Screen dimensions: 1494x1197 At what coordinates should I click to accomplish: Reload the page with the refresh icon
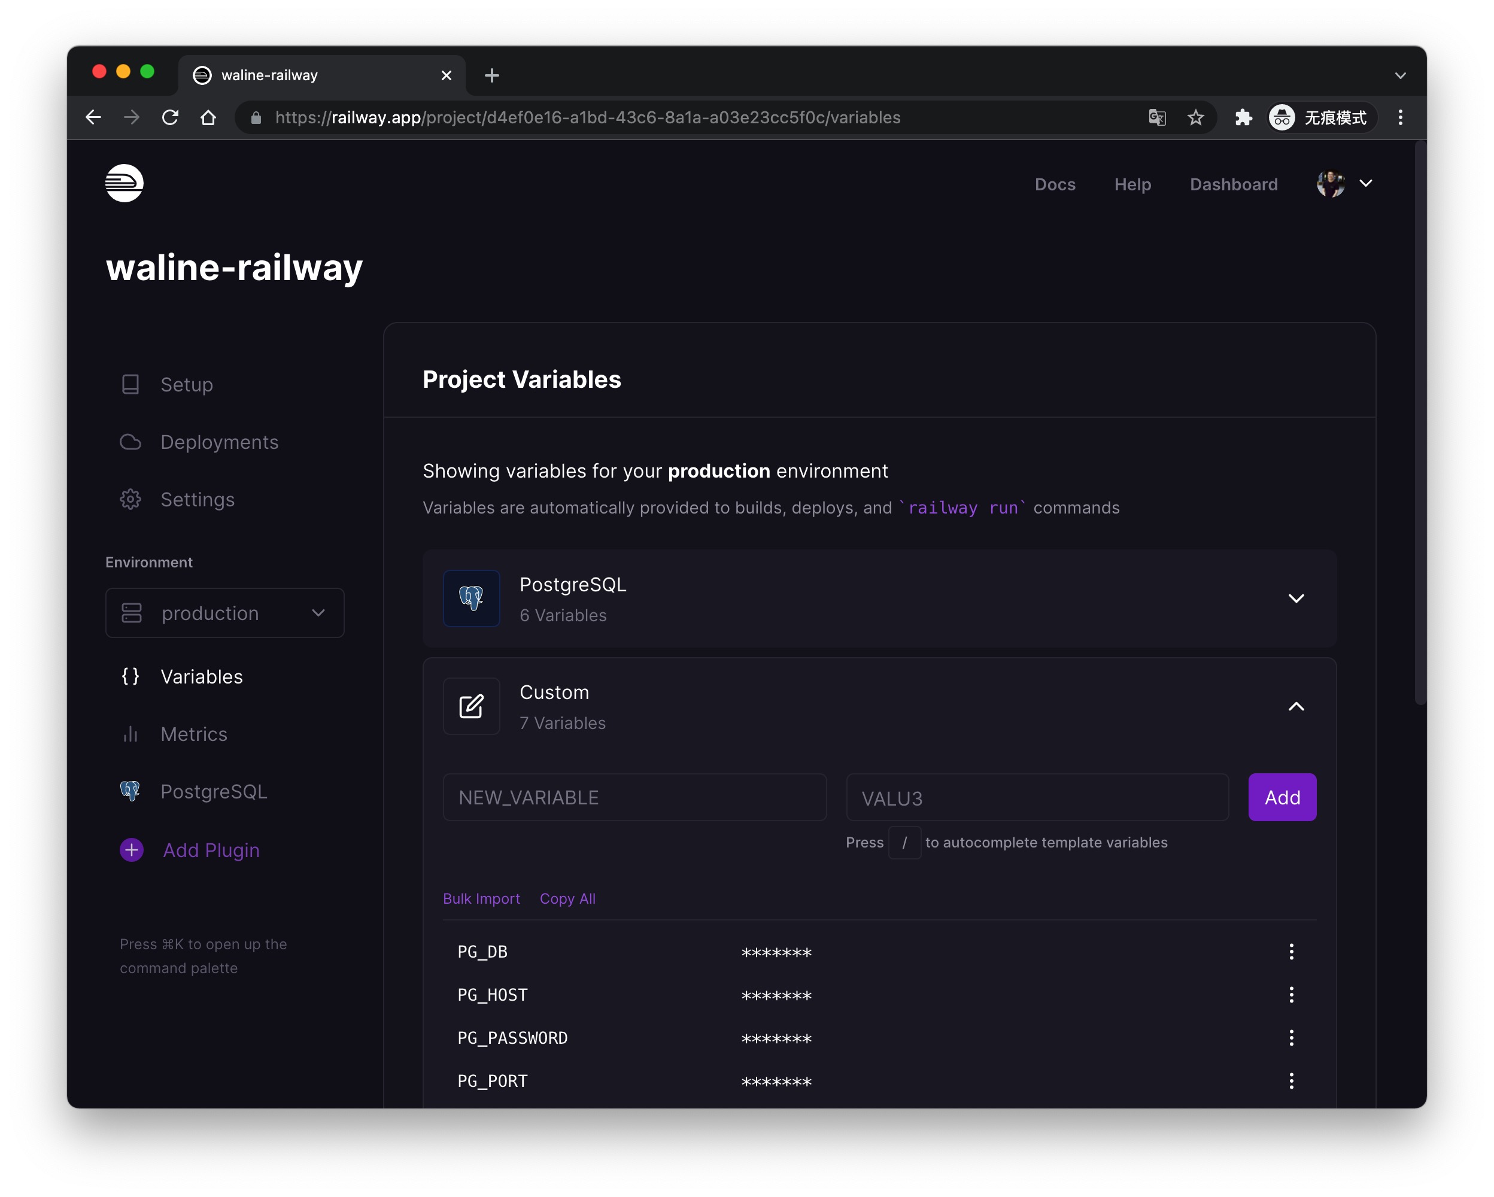point(171,118)
